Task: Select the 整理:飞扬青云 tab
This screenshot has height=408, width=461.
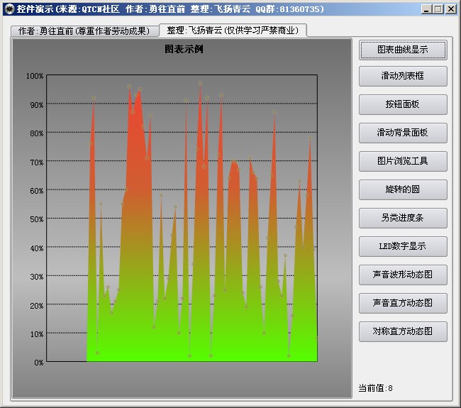Action: 233,30
